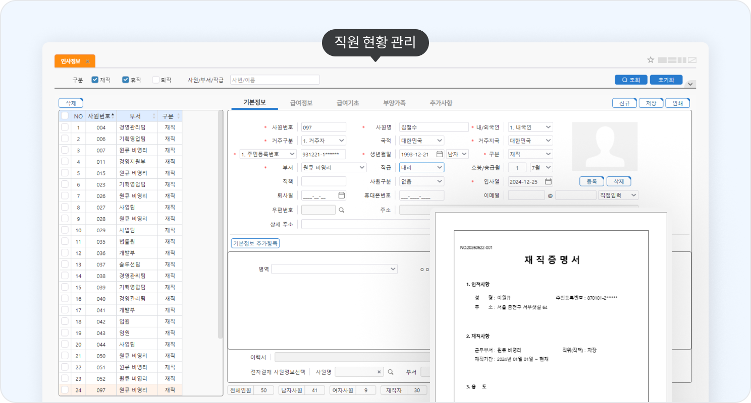The height and width of the screenshot is (403, 751).
Task: Click the 기본정보 추가항목 button
Action: [255, 243]
